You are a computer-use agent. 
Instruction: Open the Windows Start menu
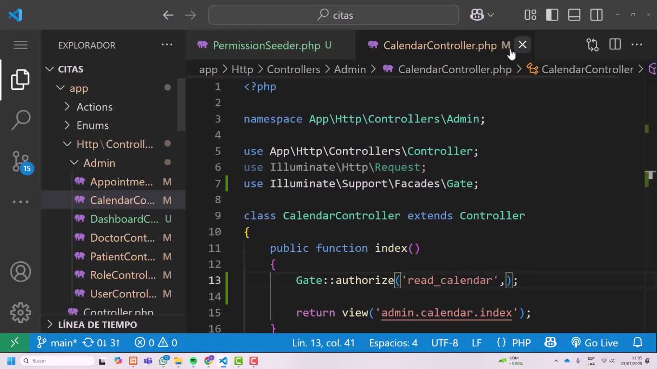(x=11, y=361)
